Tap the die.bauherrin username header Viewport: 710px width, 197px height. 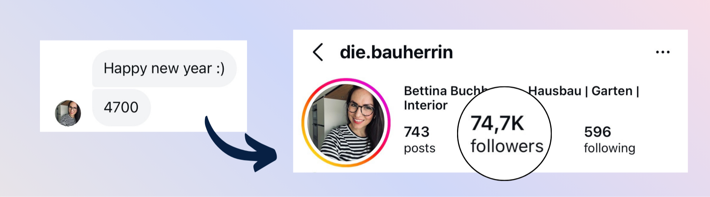396,52
